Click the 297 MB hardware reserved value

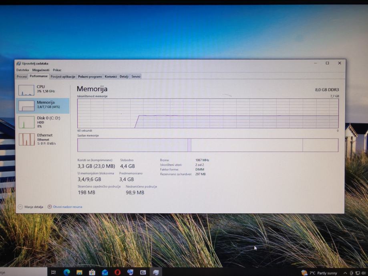[201, 174]
